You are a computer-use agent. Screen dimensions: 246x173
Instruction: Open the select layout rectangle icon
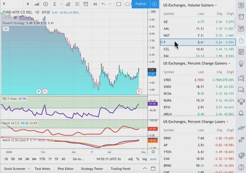[x=119, y=4]
